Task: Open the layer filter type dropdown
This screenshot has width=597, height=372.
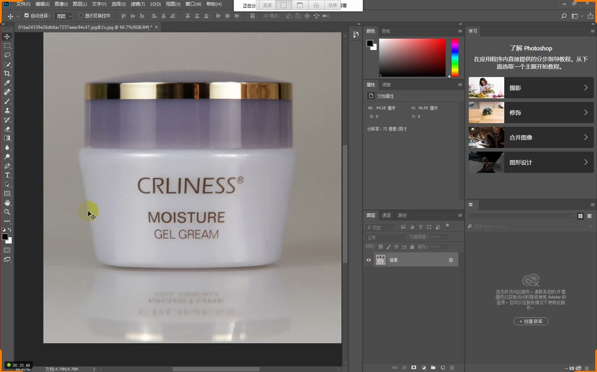Action: (380, 227)
